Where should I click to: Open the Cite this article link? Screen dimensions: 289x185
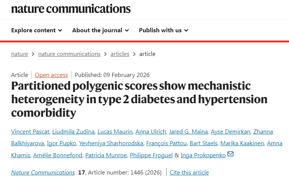[189, 173]
